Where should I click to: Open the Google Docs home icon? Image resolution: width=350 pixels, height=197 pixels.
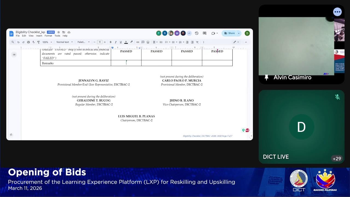click(11, 33)
